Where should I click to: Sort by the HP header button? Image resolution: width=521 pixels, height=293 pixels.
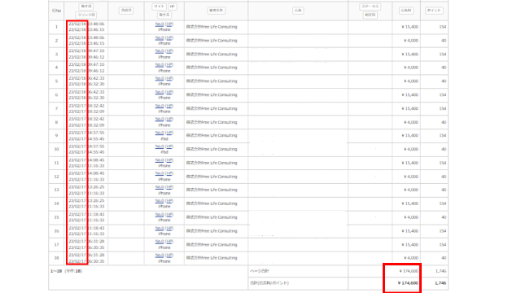point(172,7)
